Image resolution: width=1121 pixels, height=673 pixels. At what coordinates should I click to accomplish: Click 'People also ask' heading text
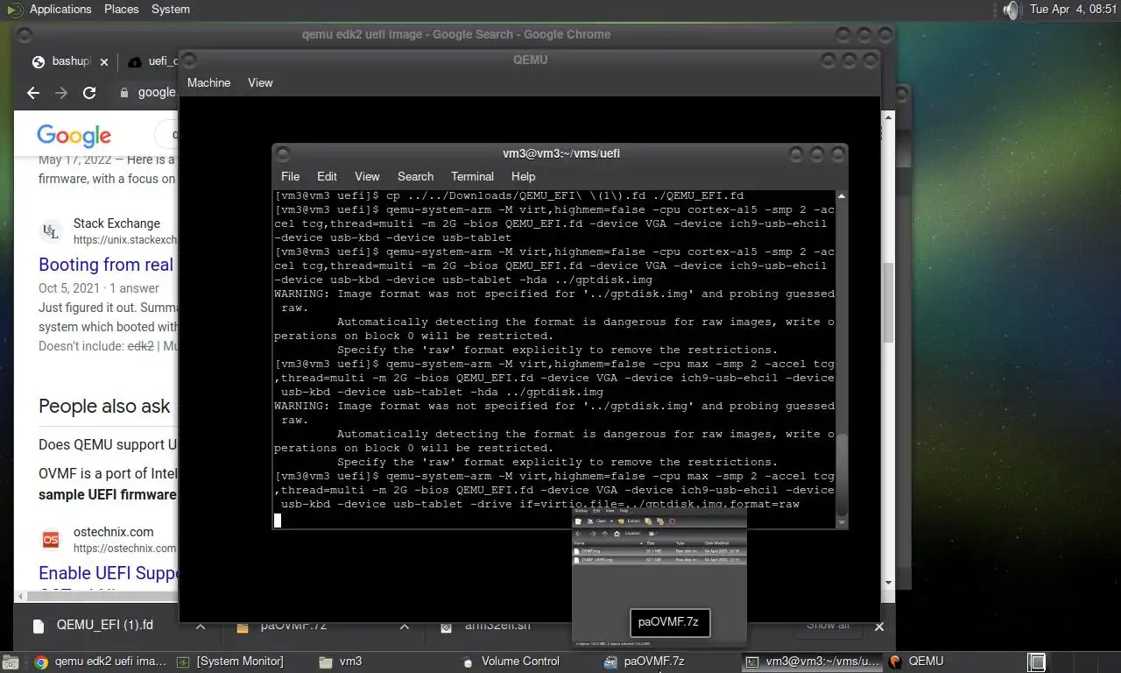(104, 406)
